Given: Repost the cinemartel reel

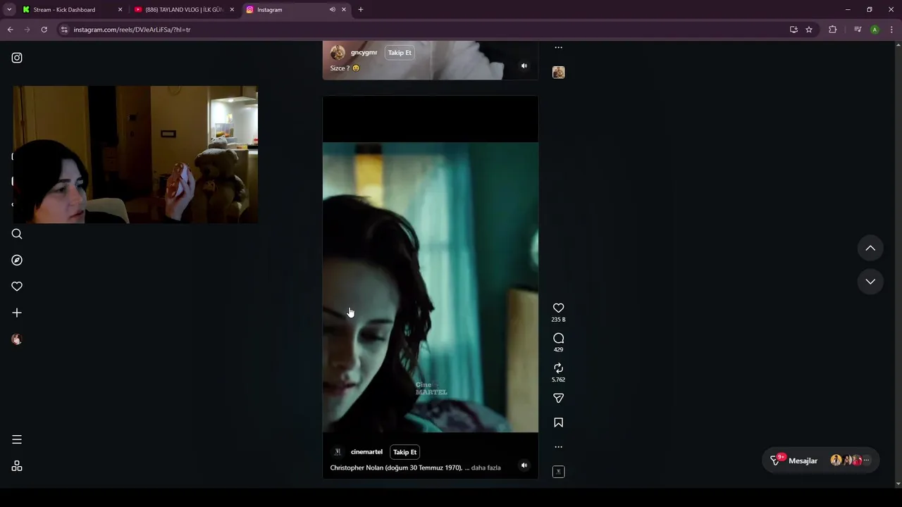Looking at the screenshot, I should point(558,368).
